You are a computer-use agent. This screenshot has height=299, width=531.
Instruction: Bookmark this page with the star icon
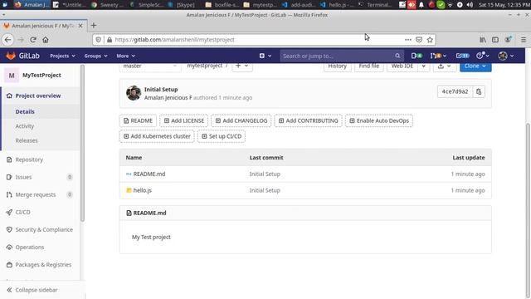coord(430,40)
